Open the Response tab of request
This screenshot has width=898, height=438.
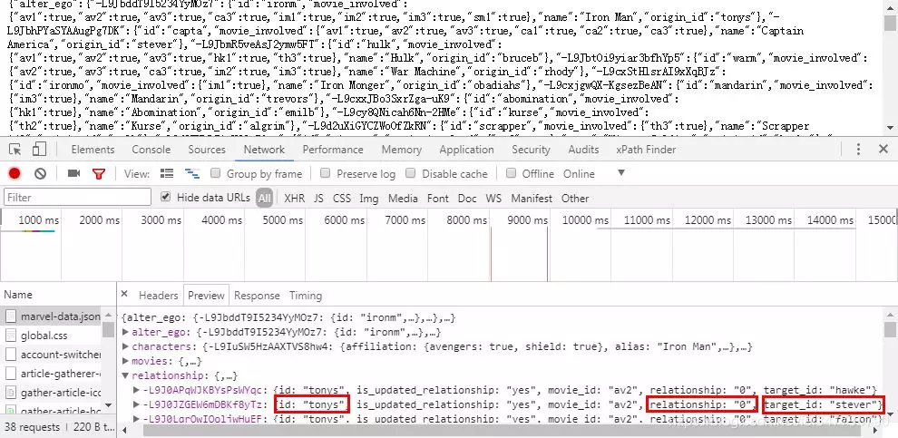[x=257, y=296]
